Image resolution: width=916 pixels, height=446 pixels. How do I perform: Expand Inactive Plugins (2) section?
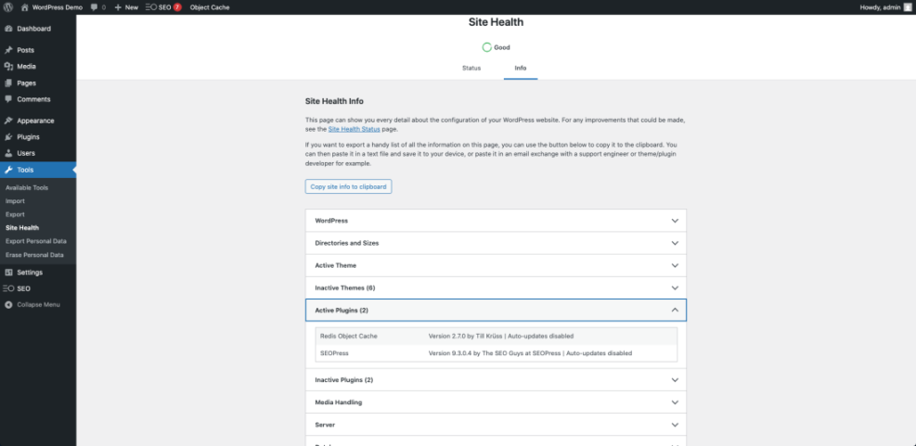tap(496, 380)
